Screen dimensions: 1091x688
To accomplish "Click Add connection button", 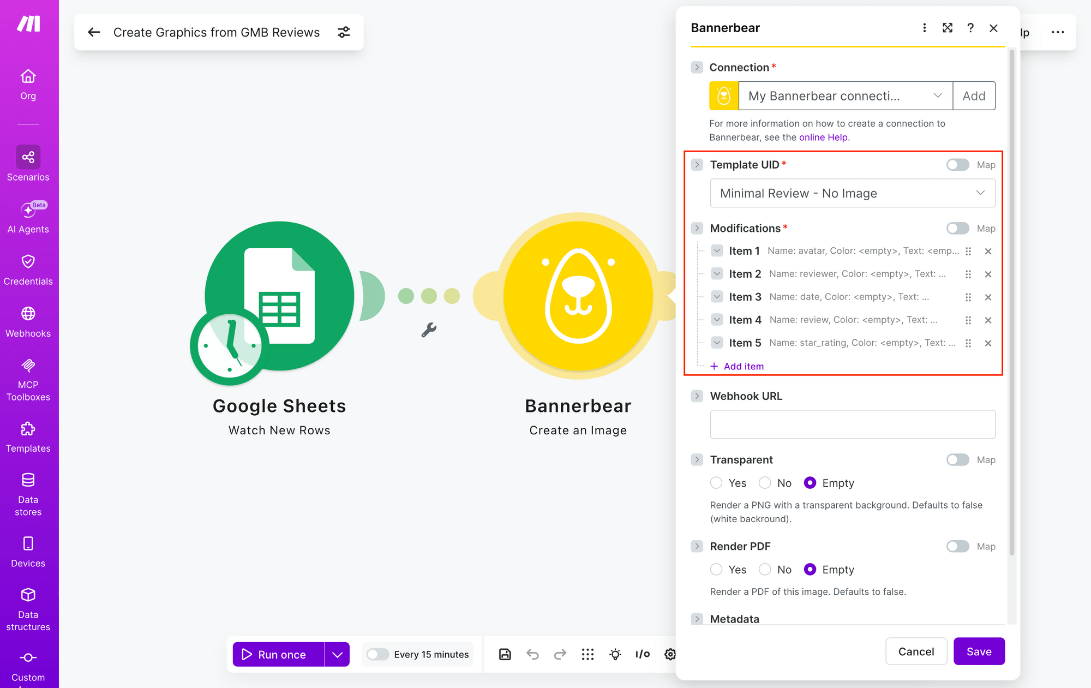I will pyautogui.click(x=974, y=96).
